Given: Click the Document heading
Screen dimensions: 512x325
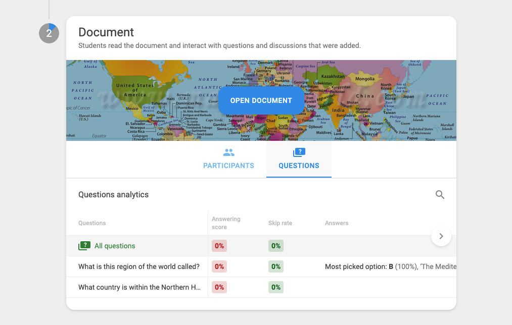Looking at the screenshot, I should [x=106, y=32].
